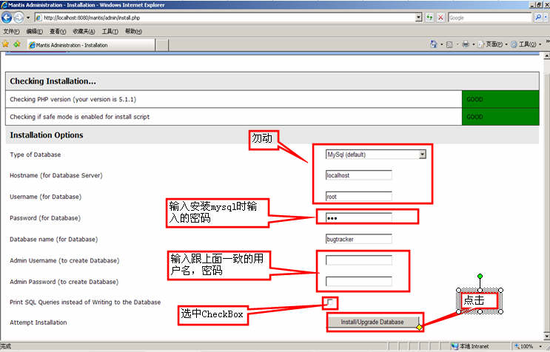Click the Database name field bugtracker
550x352 pixels.
click(358, 239)
